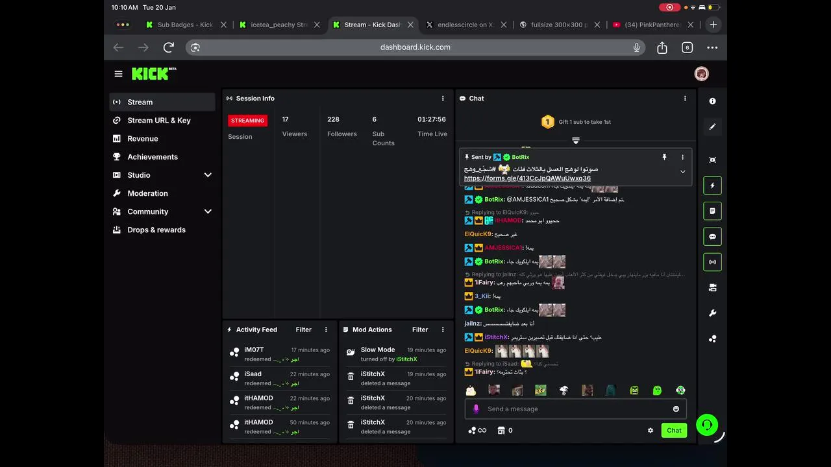
Task: Click the clip capture icon in right sidebar
Action: [x=712, y=160]
